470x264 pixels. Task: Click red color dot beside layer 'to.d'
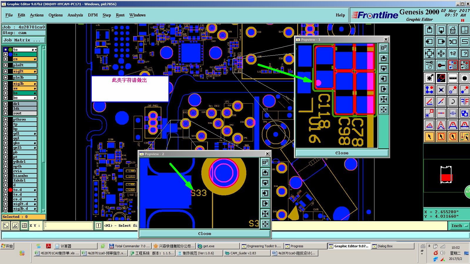[10, 190]
